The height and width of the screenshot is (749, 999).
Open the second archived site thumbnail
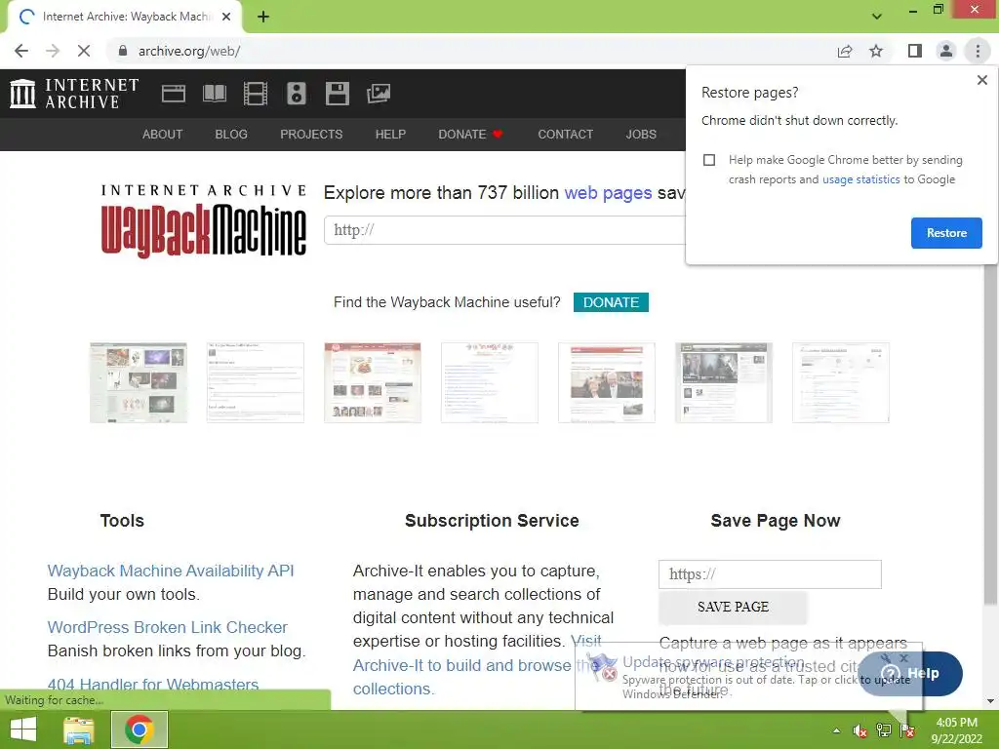click(256, 382)
